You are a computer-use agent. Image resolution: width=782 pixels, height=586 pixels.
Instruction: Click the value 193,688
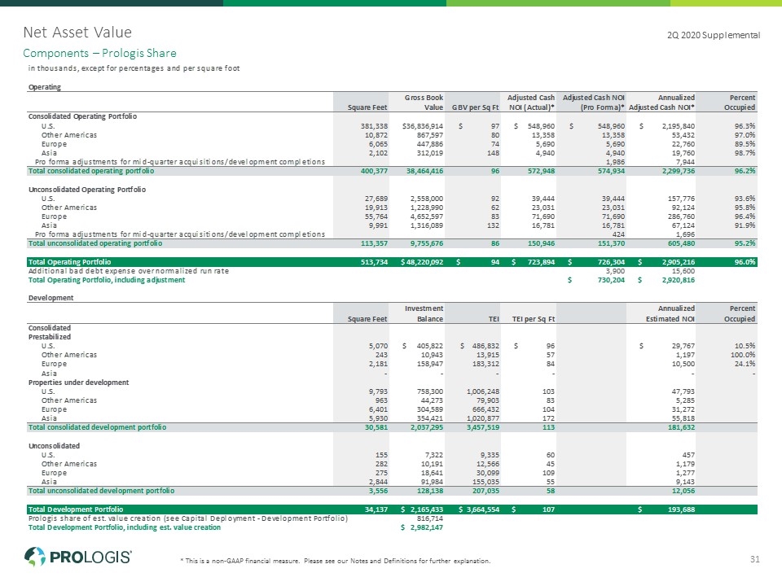click(x=681, y=509)
